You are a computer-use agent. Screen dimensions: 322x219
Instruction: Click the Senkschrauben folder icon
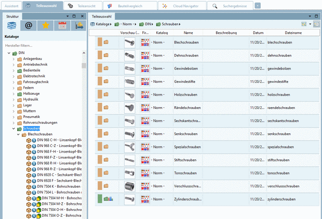(106, 133)
